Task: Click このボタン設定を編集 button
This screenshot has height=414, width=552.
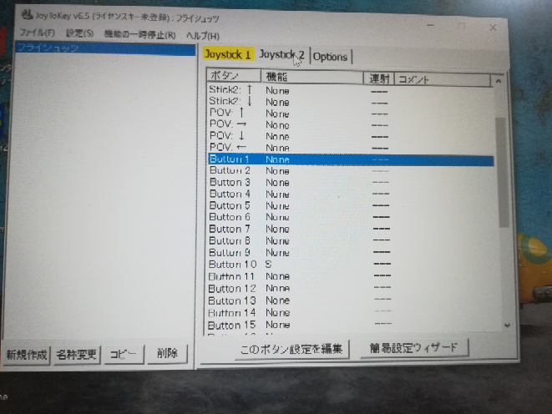Action: coord(291,349)
